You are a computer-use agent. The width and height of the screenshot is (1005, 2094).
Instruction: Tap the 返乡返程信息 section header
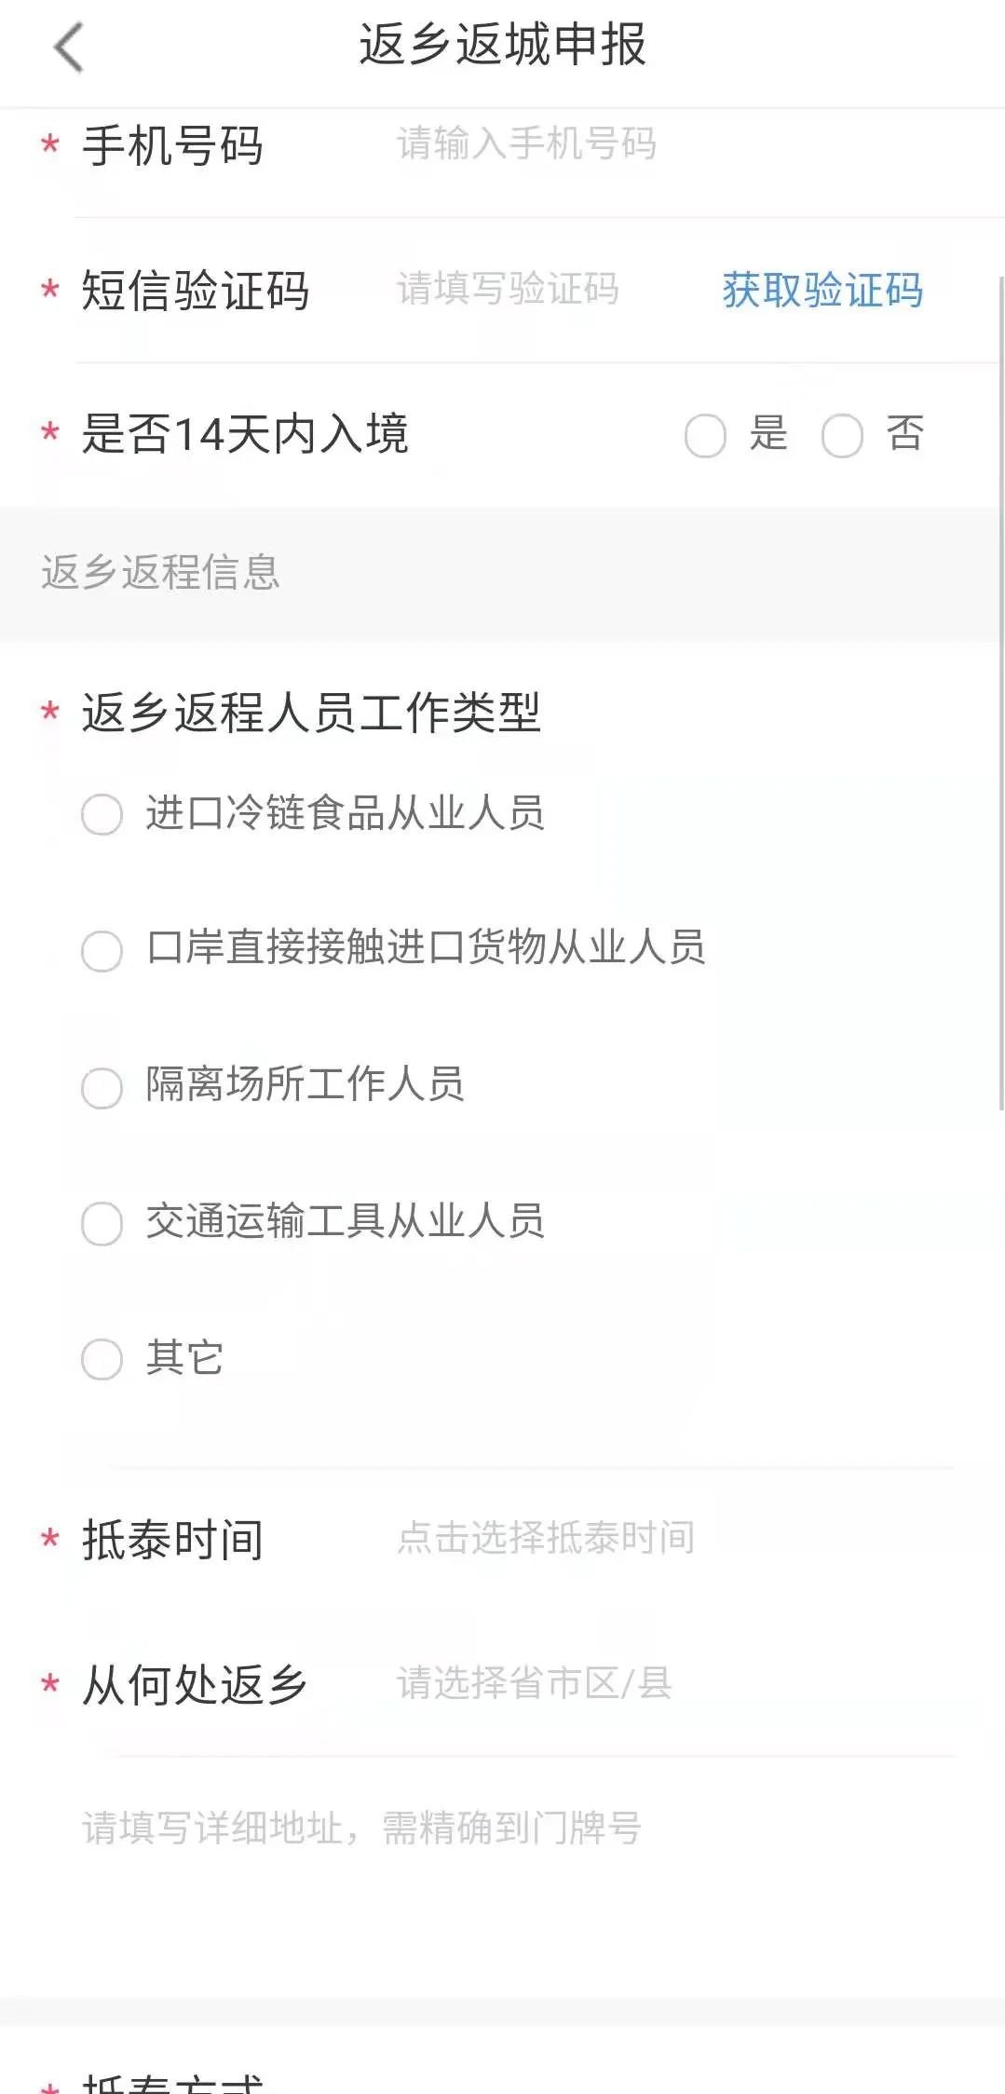pos(160,572)
